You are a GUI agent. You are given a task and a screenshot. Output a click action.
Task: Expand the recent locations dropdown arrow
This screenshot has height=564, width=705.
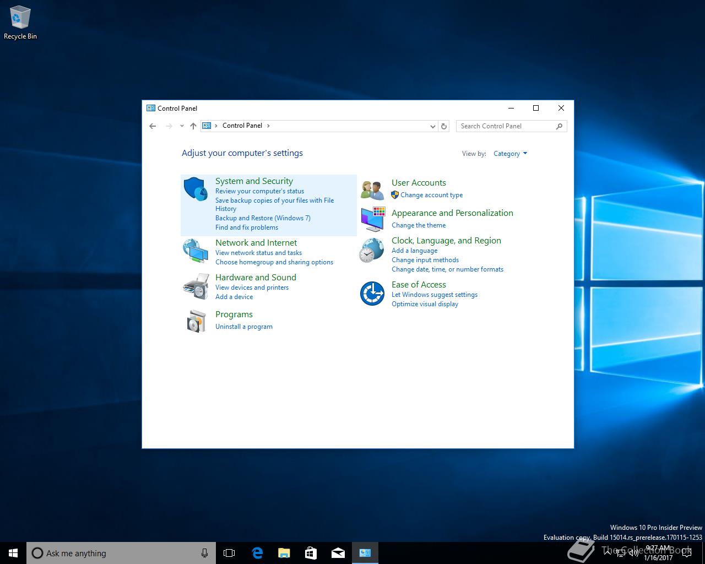(x=182, y=126)
